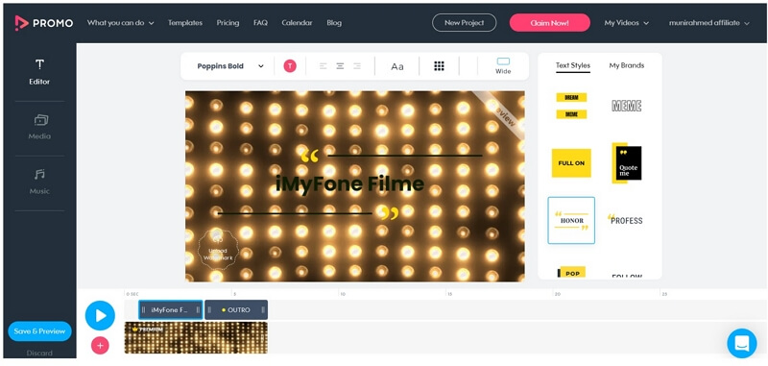The image size is (768, 366).
Task: Choose the MEME text style
Action: pos(627,106)
